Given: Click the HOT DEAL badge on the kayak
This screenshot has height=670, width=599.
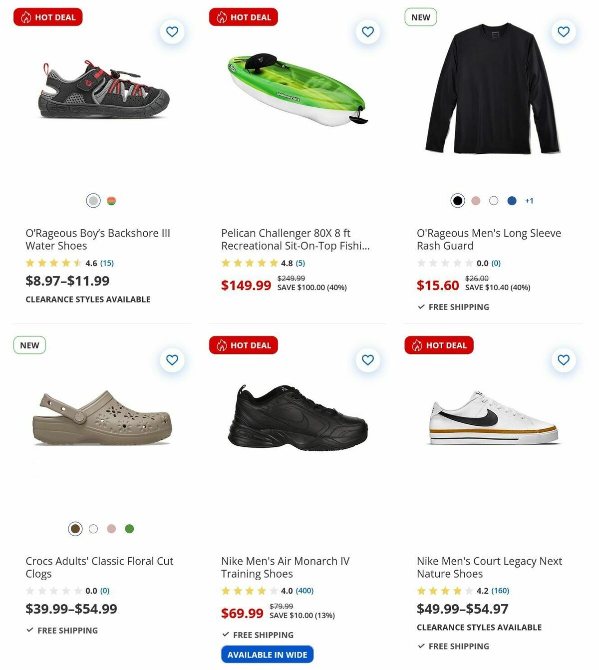Looking at the screenshot, I should click(243, 16).
